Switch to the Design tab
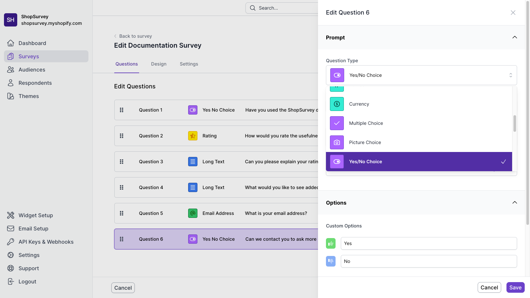530x298 pixels. 159,64
